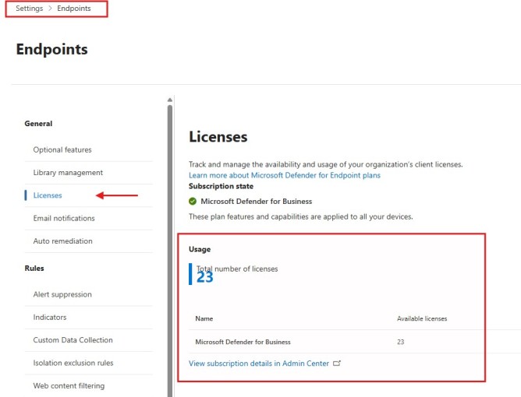Click the Usage heading
Screen dimensions: 521x397
click(200, 249)
